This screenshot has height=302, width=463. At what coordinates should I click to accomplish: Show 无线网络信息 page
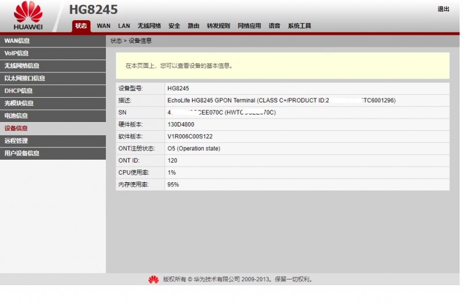[x=53, y=66]
